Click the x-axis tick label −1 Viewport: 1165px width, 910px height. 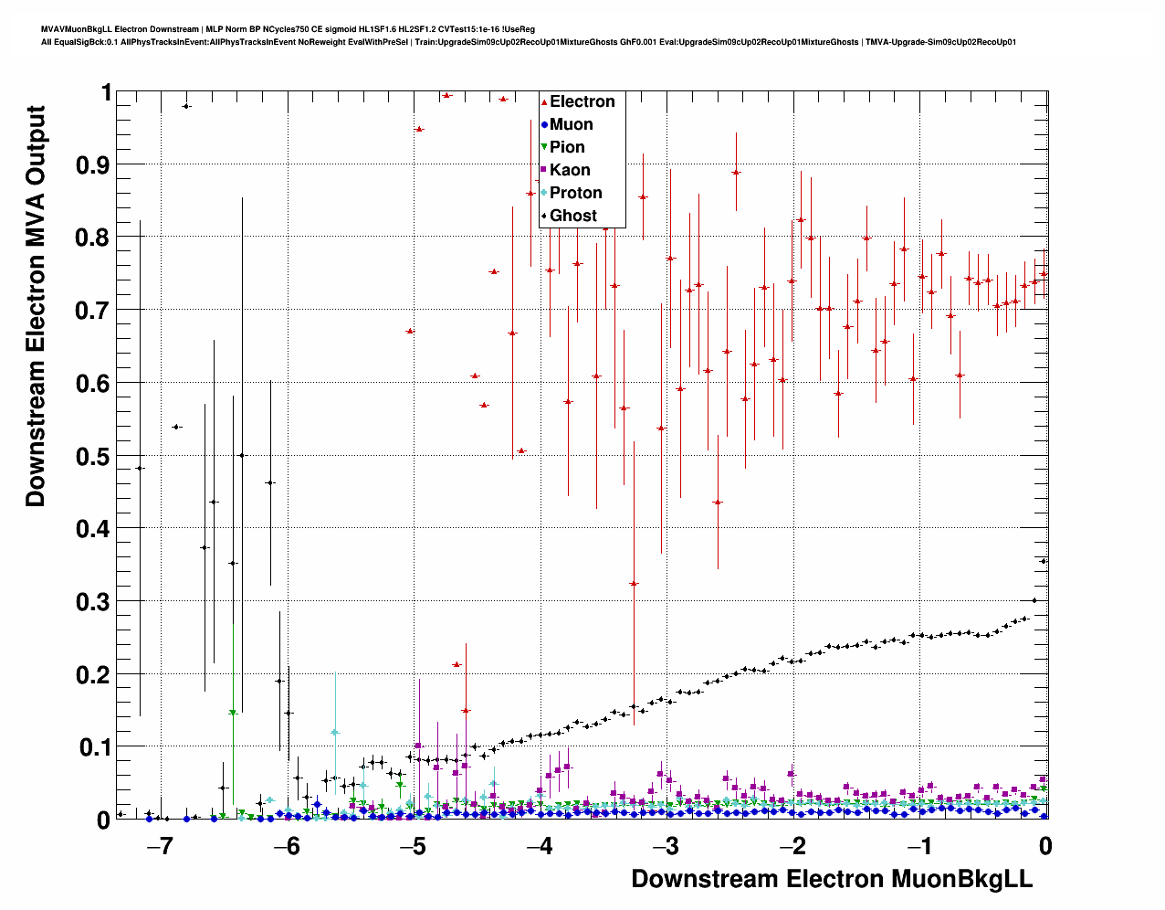click(919, 846)
